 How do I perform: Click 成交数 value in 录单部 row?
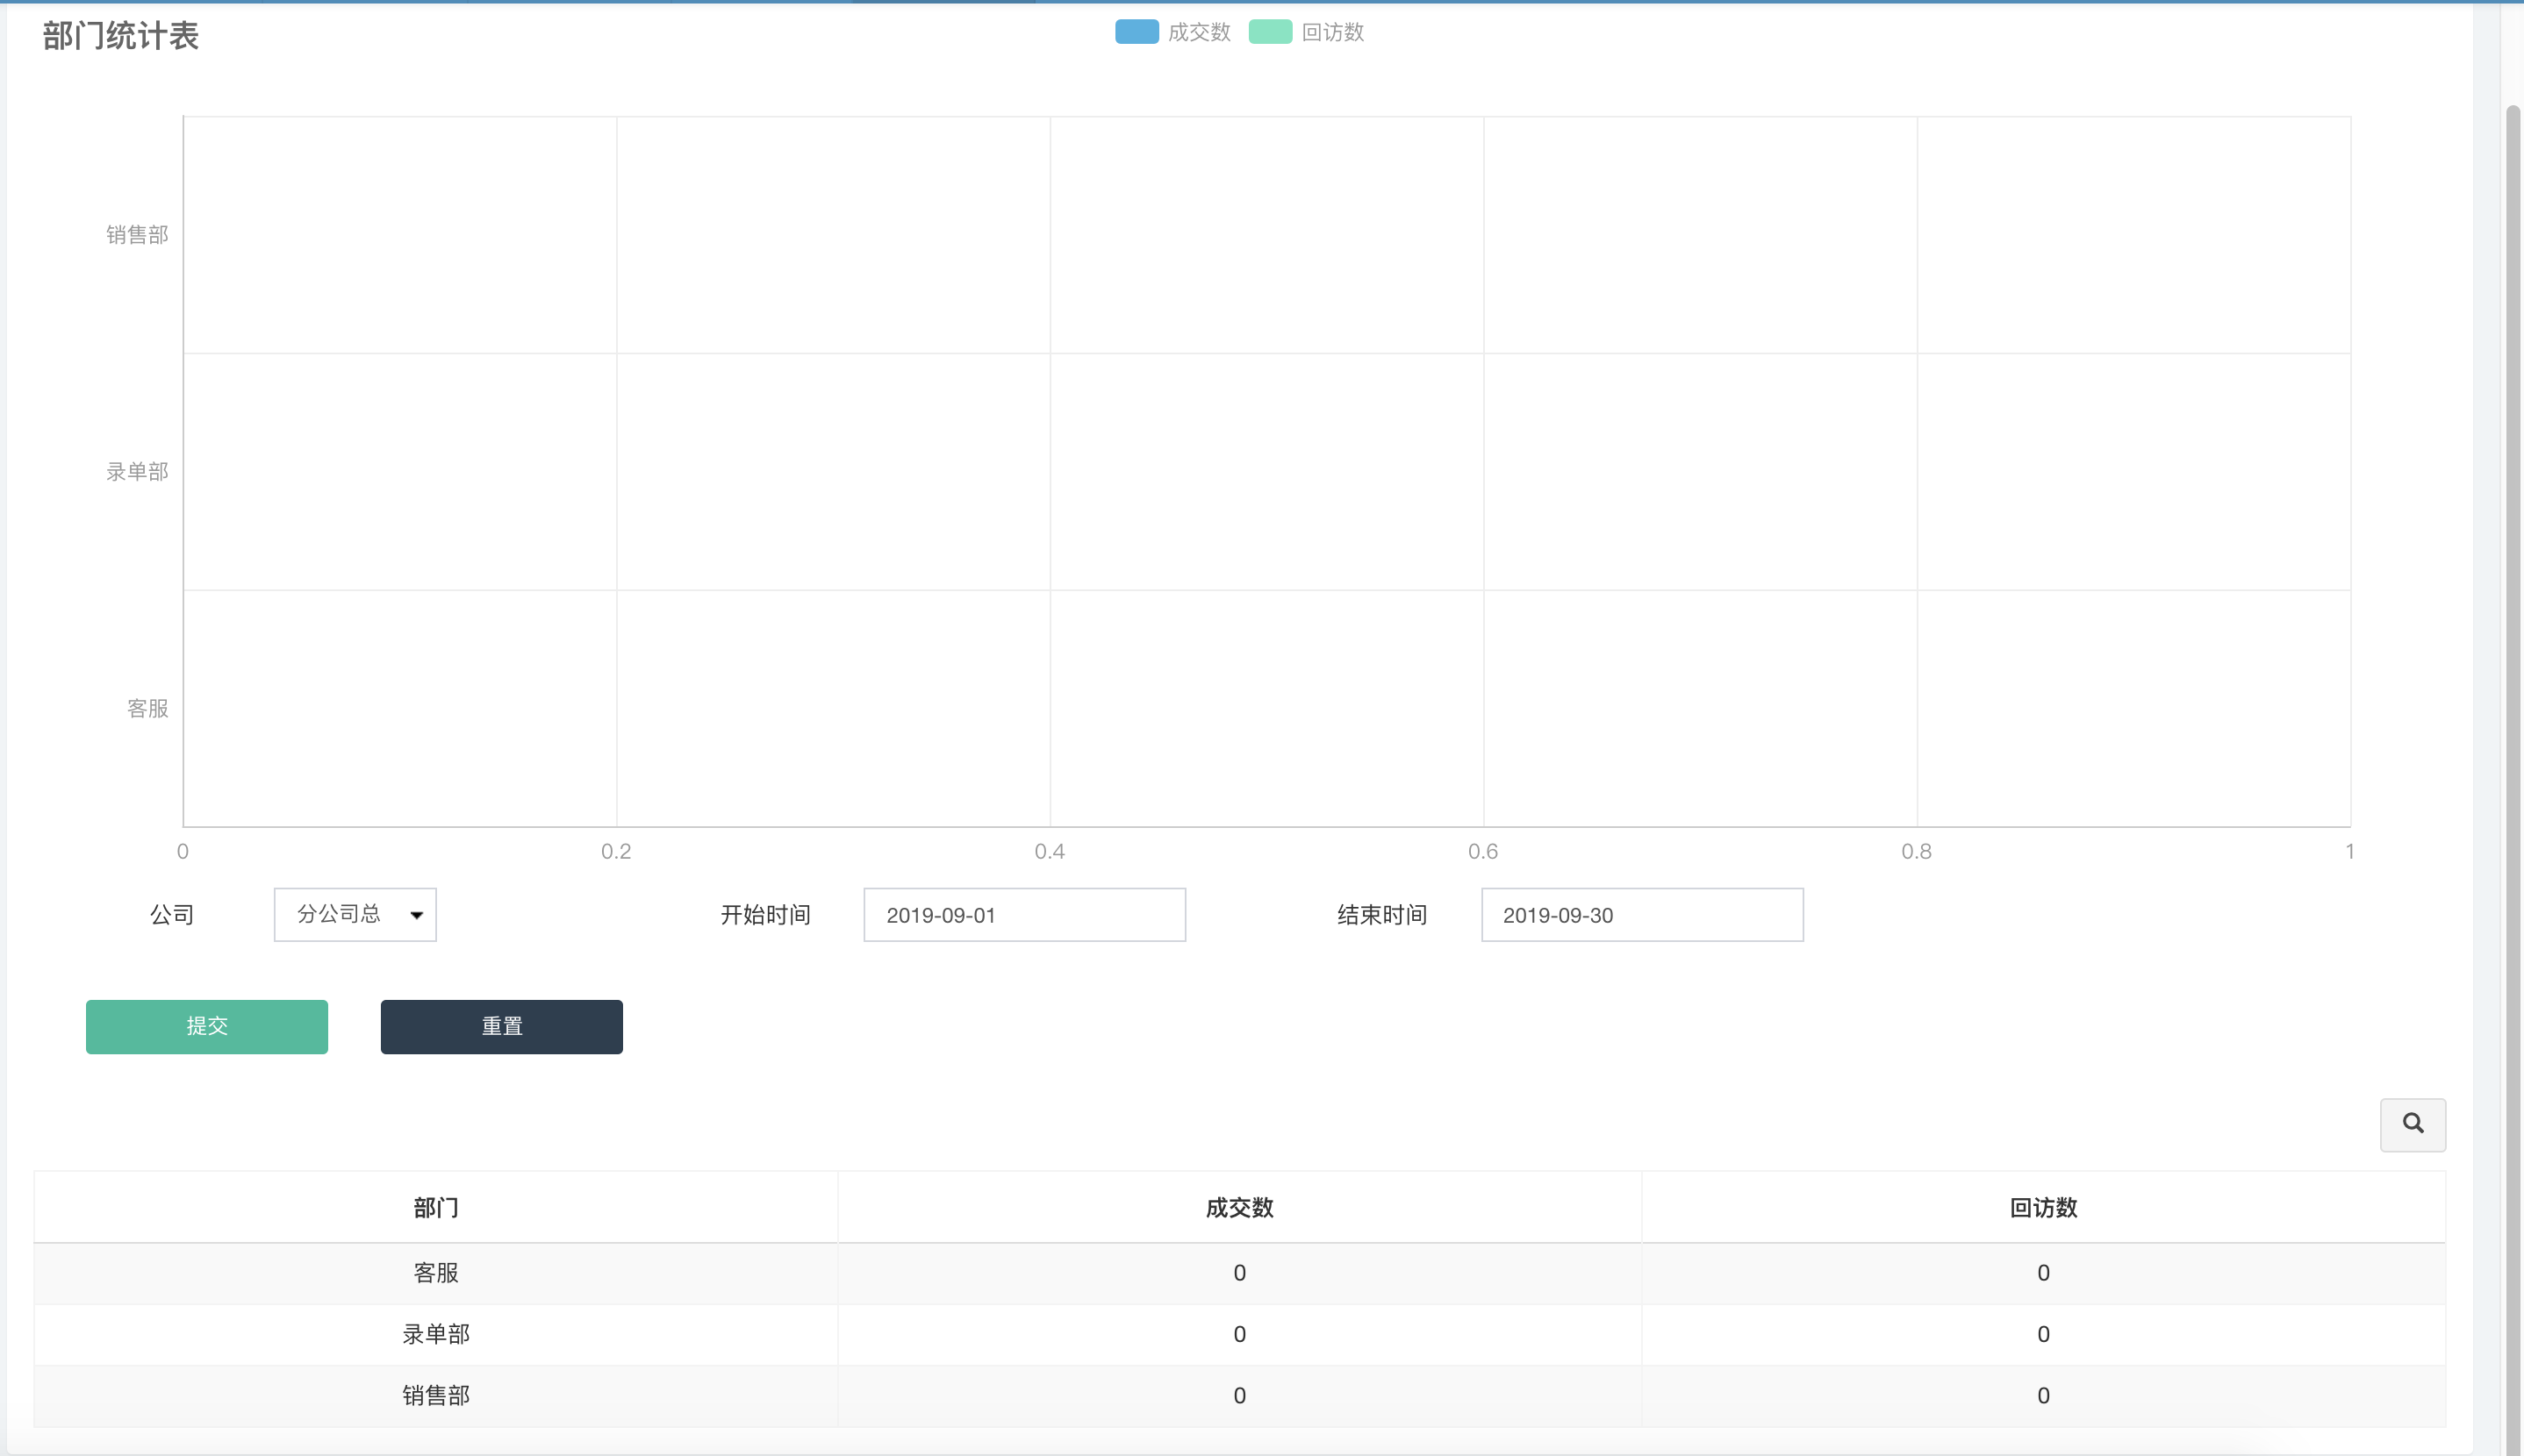(x=1239, y=1334)
